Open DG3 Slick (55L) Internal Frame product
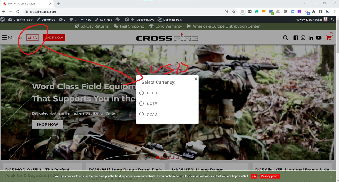The height and width of the screenshot is (182, 339). pyautogui.click(x=292, y=170)
